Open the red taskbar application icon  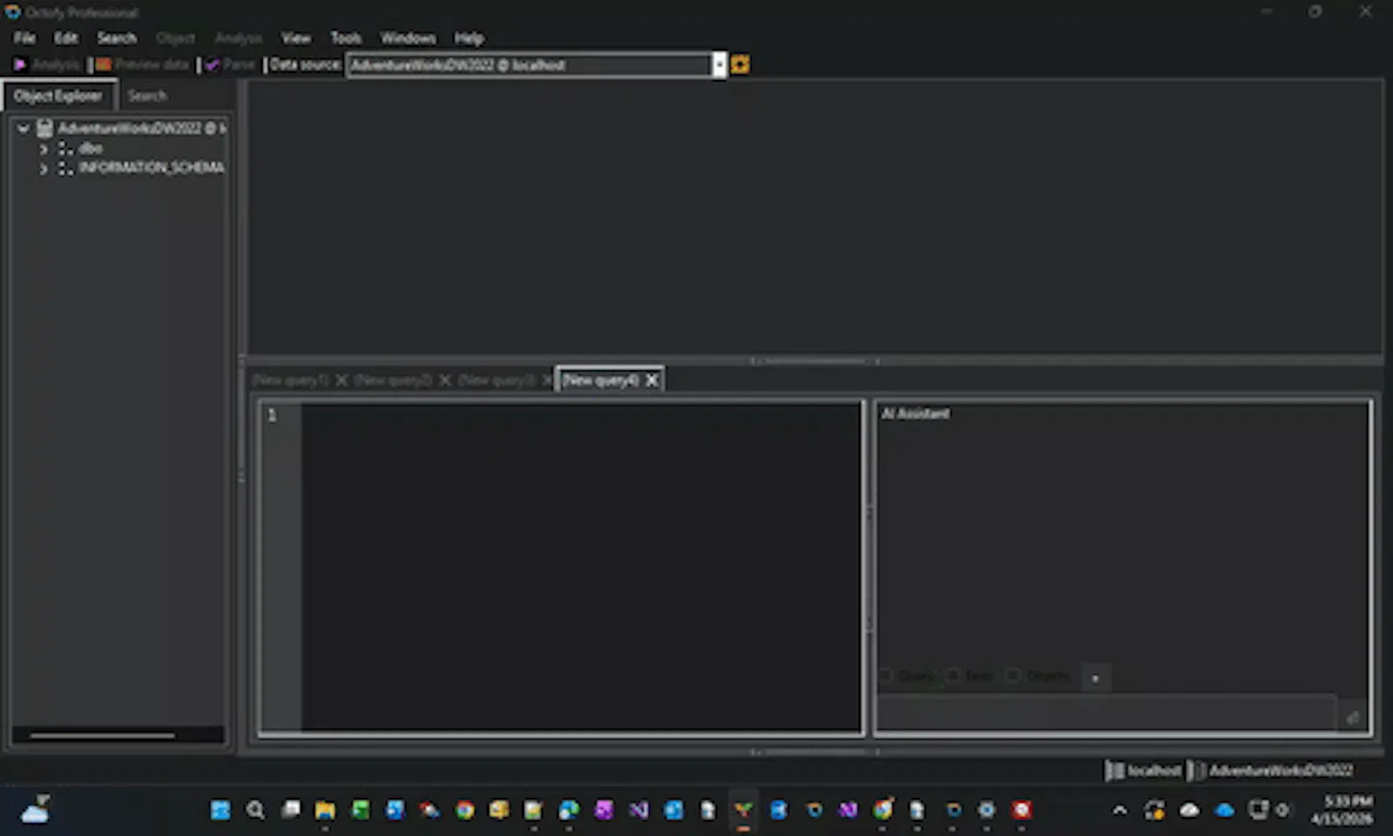[x=1021, y=810]
